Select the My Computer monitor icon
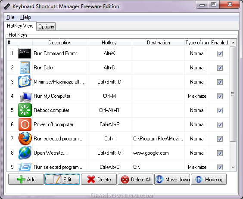 [25, 97]
